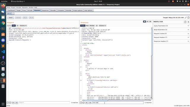Expand Body Parameters section
190x107 pixels.
point(171,30)
